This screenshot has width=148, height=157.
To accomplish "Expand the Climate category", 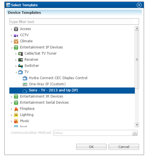I will pos(11,42).
